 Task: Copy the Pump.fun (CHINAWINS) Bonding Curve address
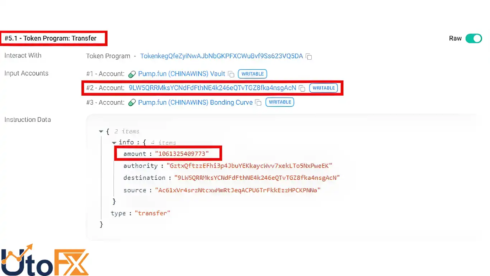pyautogui.click(x=258, y=102)
